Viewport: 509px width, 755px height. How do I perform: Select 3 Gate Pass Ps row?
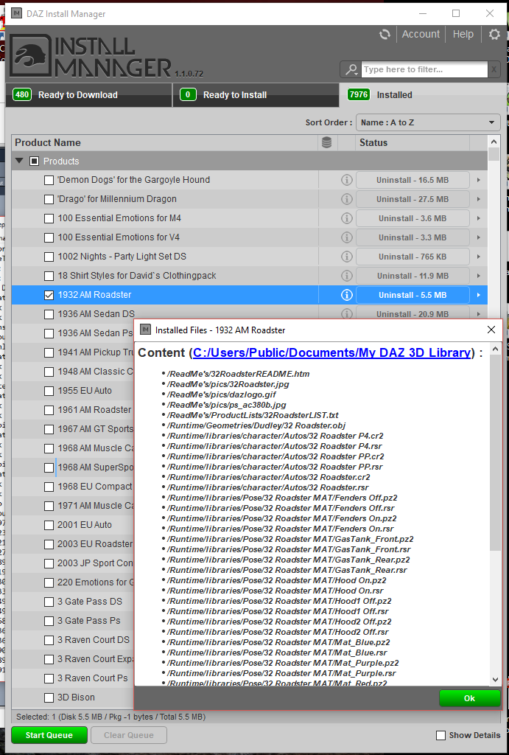click(x=72, y=621)
